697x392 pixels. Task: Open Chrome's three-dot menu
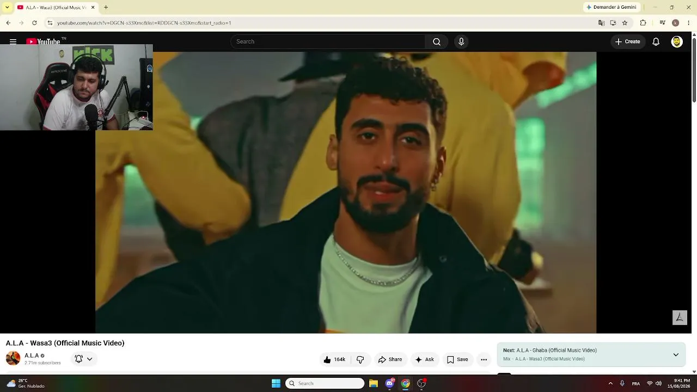(x=689, y=23)
